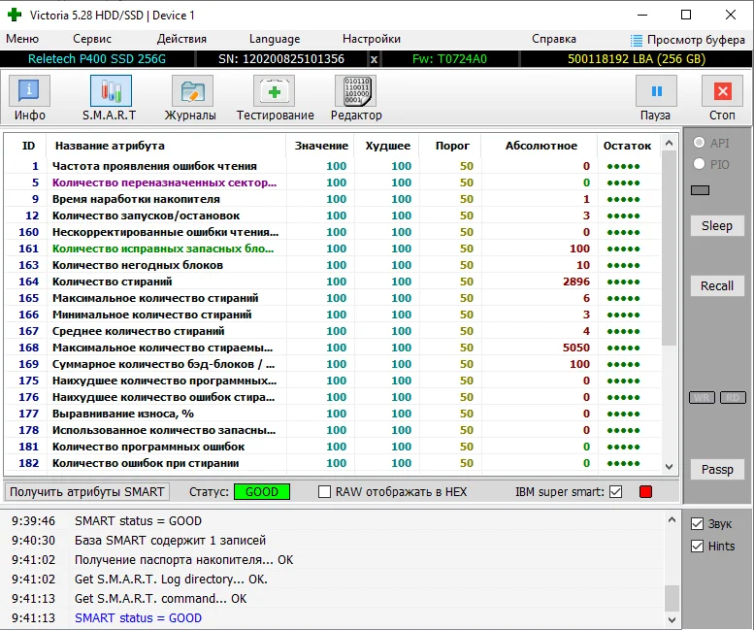This screenshot has height=630, width=754.
Task: Switch to Тестирование test icon
Action: pyautogui.click(x=275, y=92)
